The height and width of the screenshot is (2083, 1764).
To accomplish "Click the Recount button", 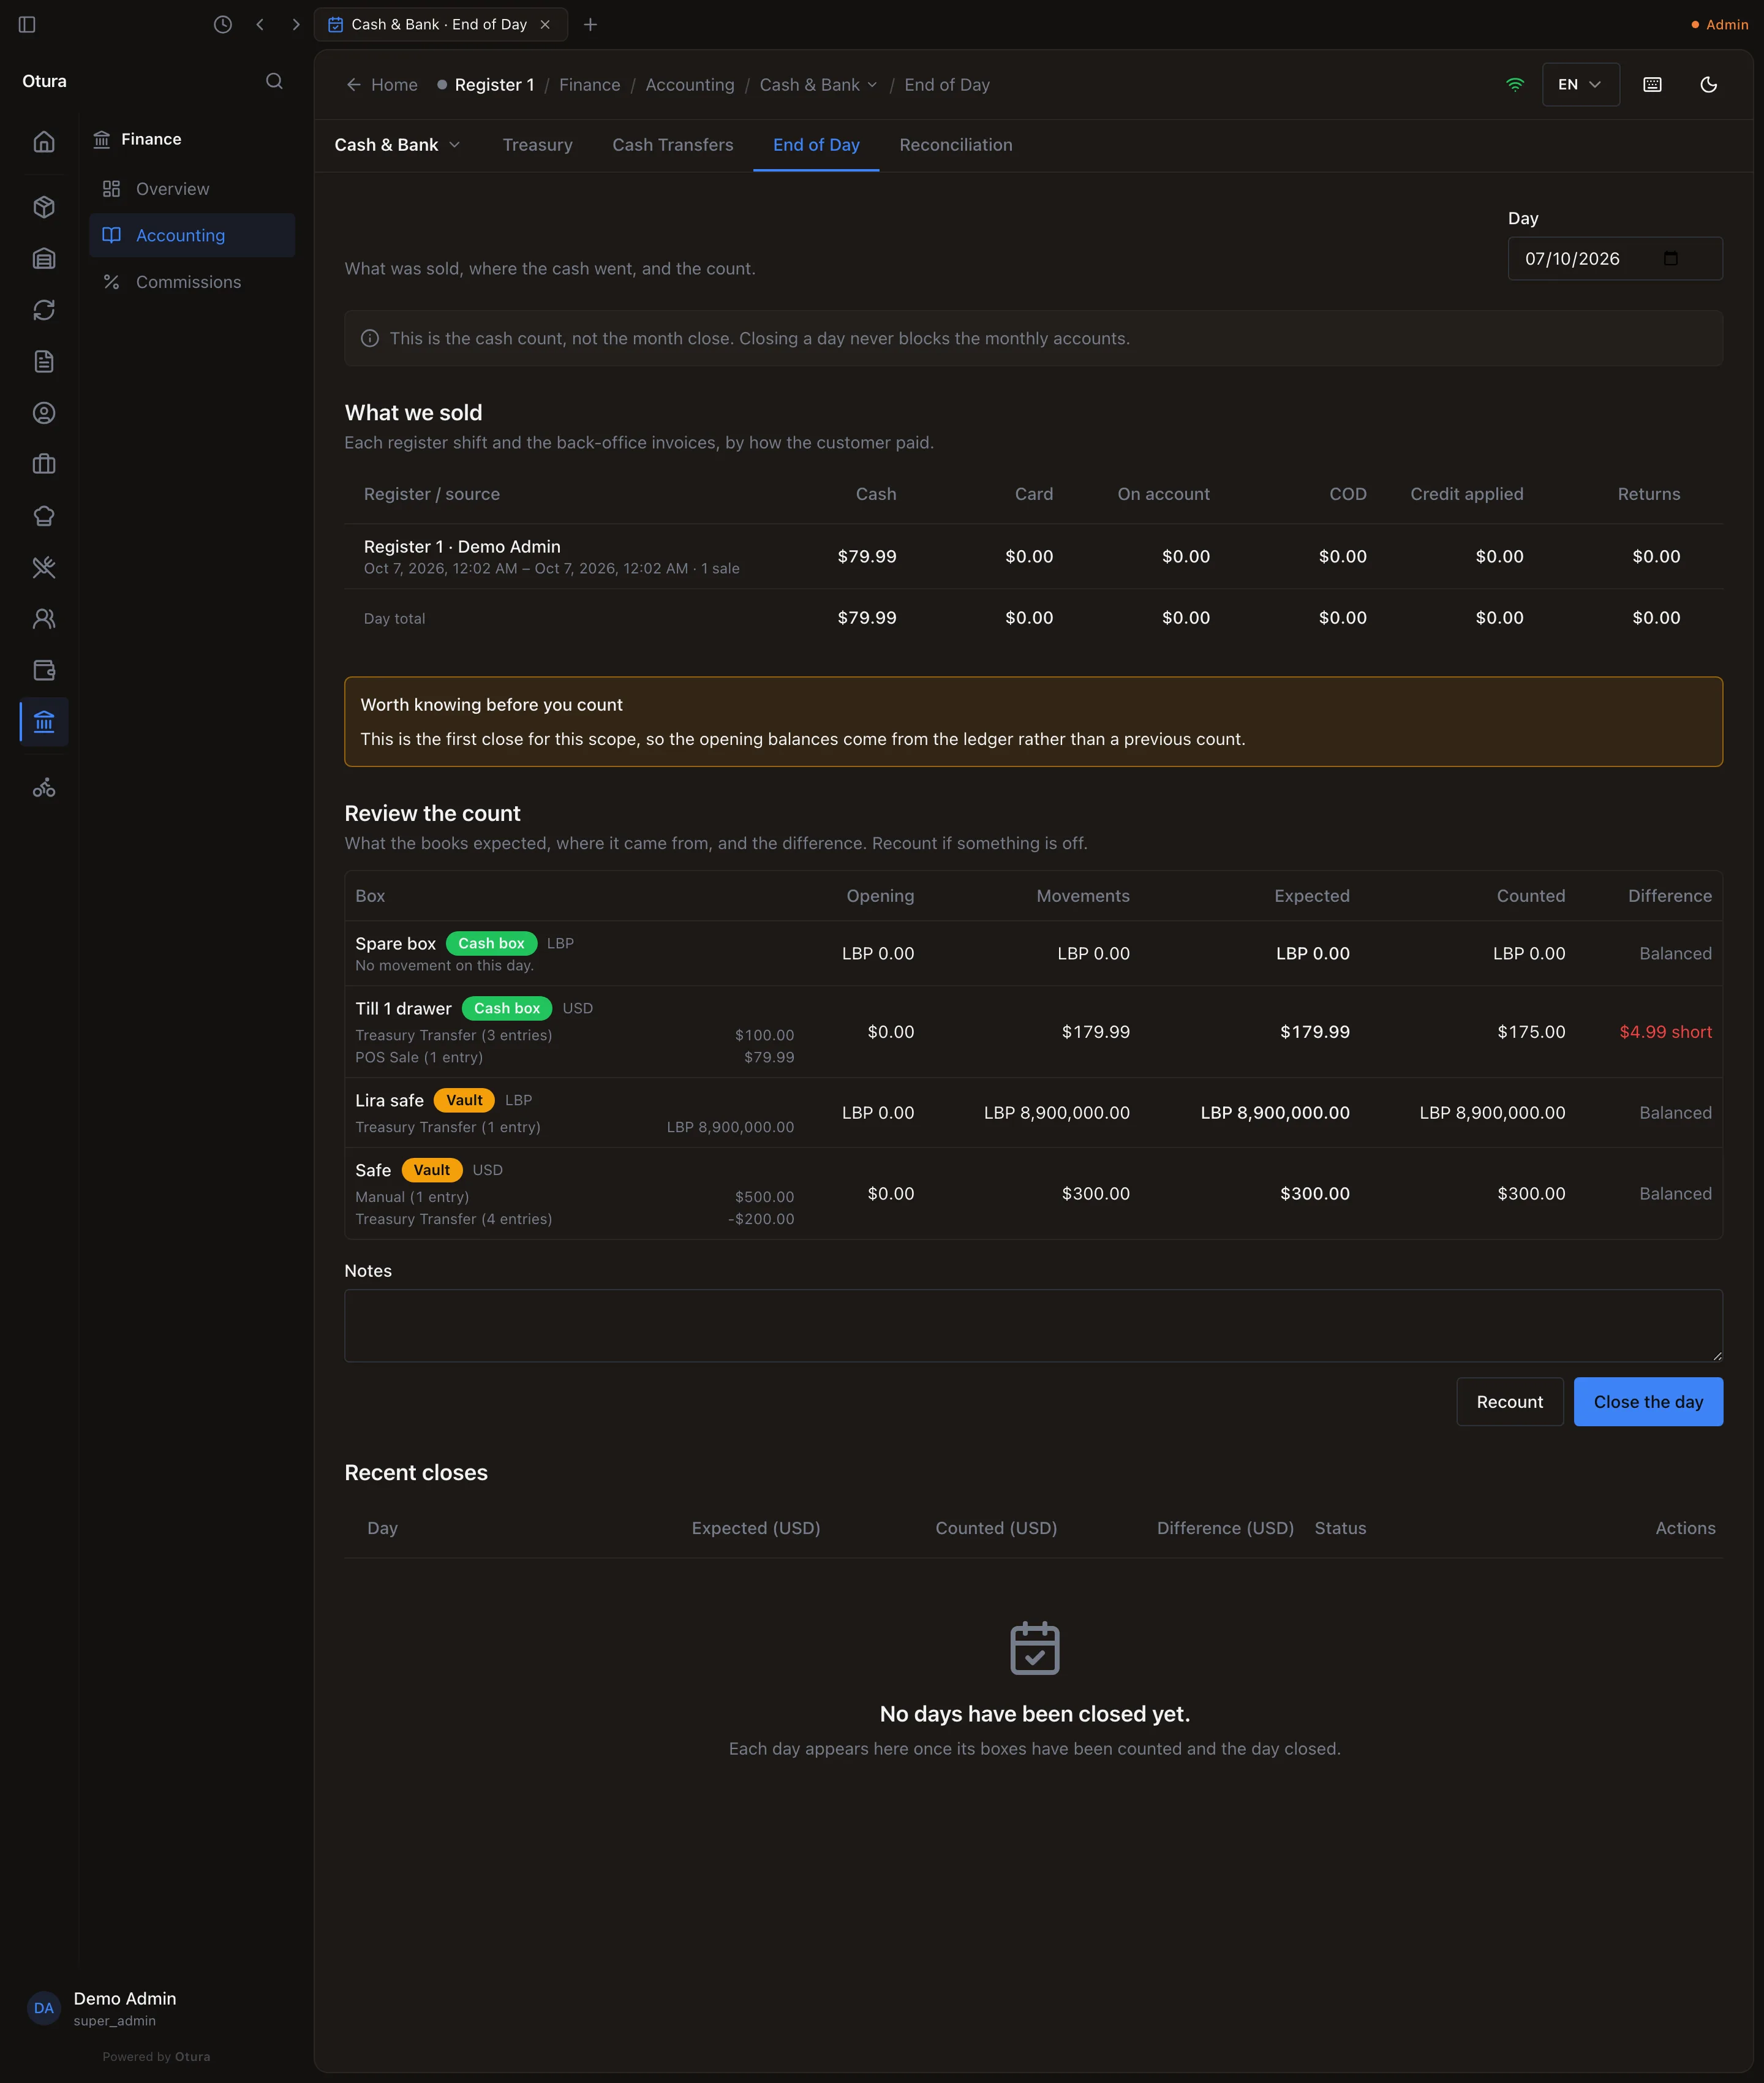I will (1509, 1402).
